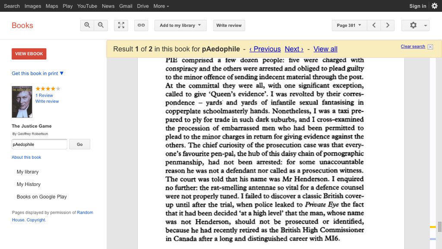Click the Write review button in toolbar

point(229,25)
